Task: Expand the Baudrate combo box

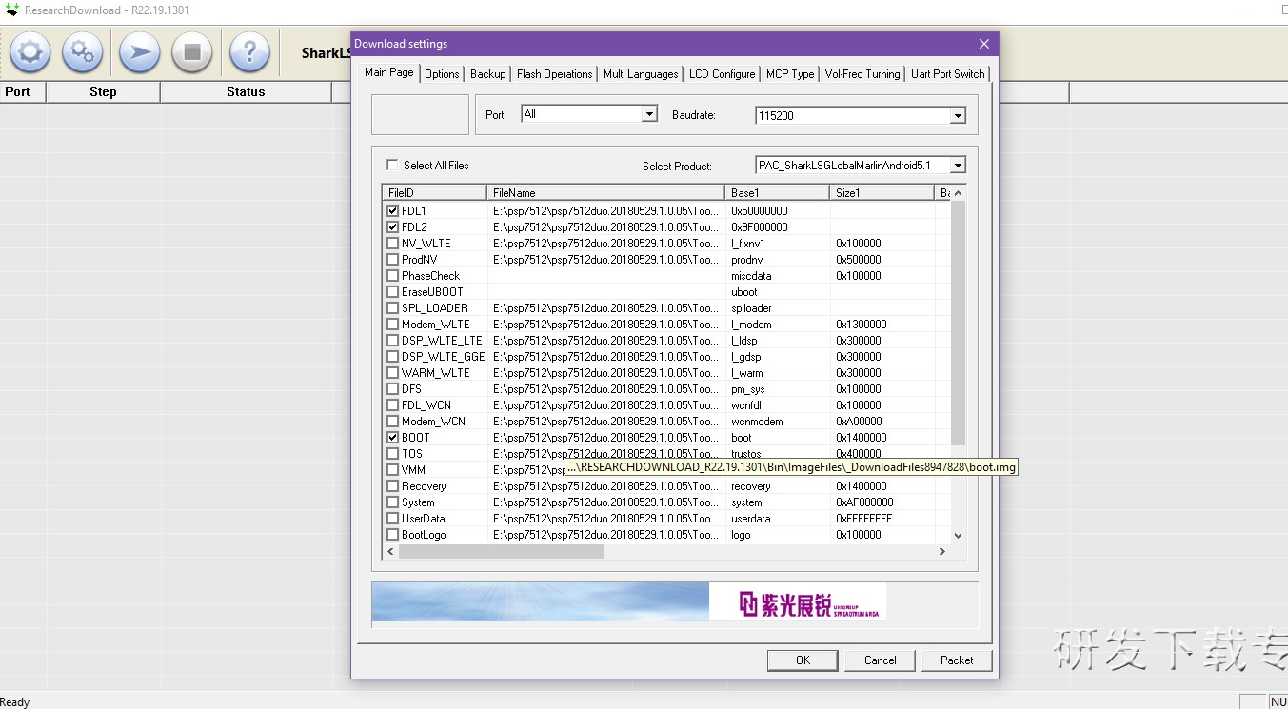Action: coord(958,116)
